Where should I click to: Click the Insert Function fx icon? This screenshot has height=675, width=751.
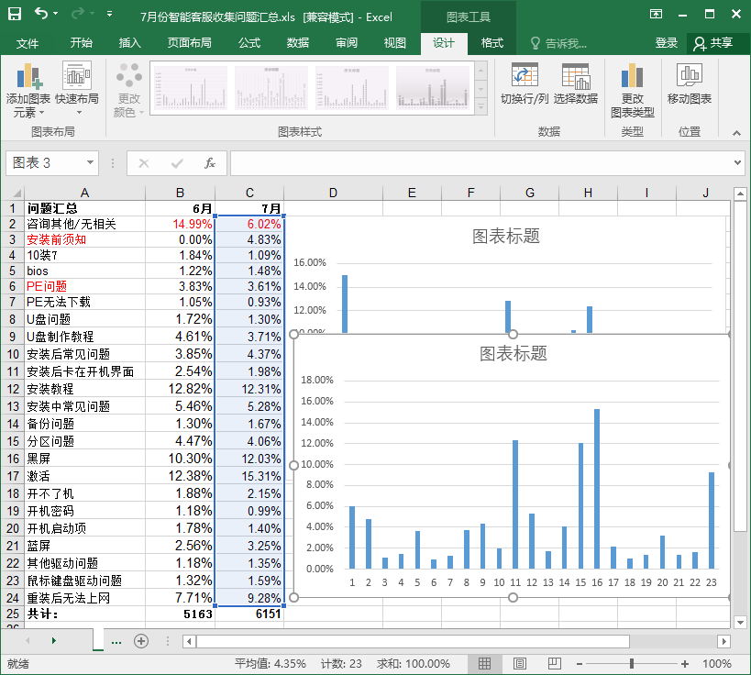pyautogui.click(x=210, y=163)
